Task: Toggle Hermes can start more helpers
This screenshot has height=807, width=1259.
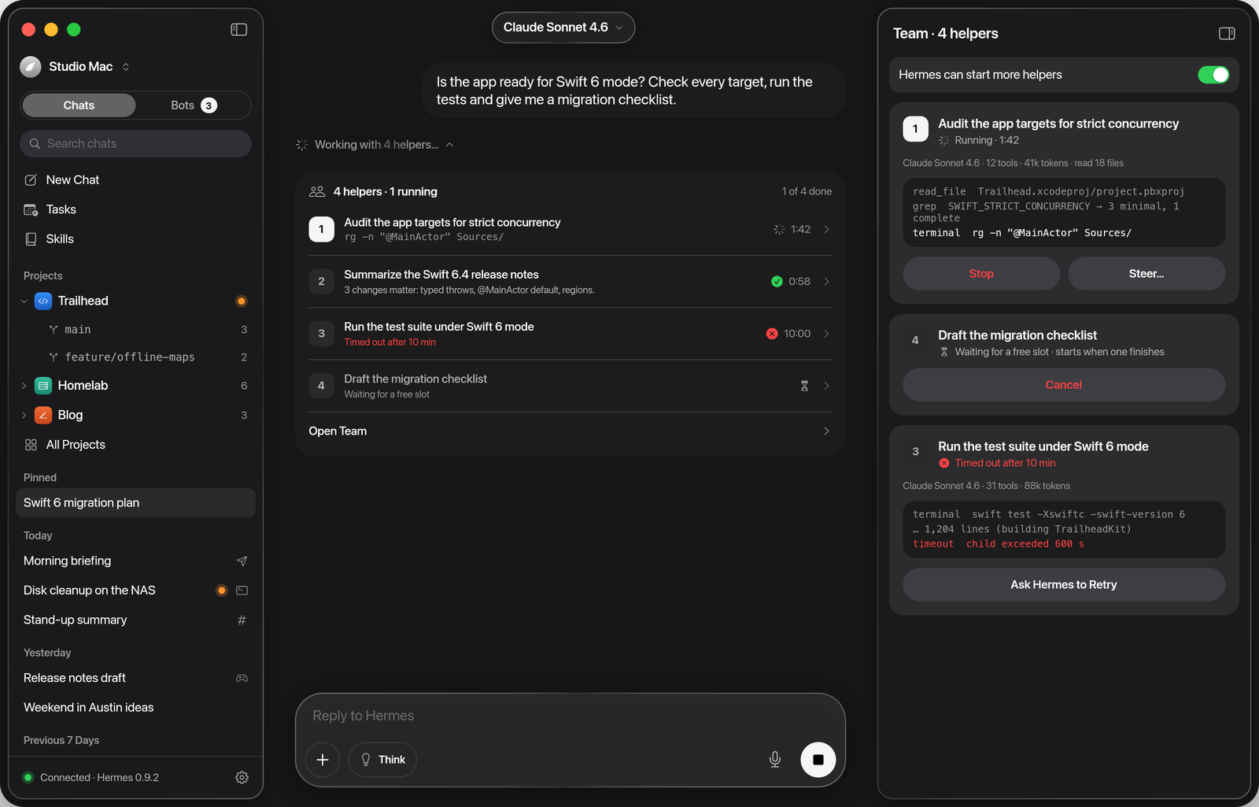Action: point(1213,75)
